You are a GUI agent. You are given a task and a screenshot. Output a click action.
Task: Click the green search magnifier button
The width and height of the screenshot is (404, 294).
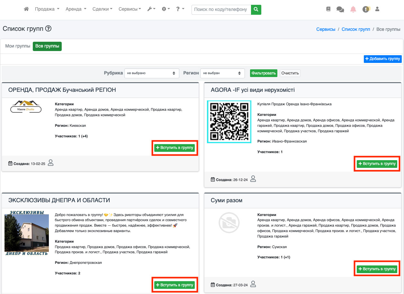tap(256, 10)
